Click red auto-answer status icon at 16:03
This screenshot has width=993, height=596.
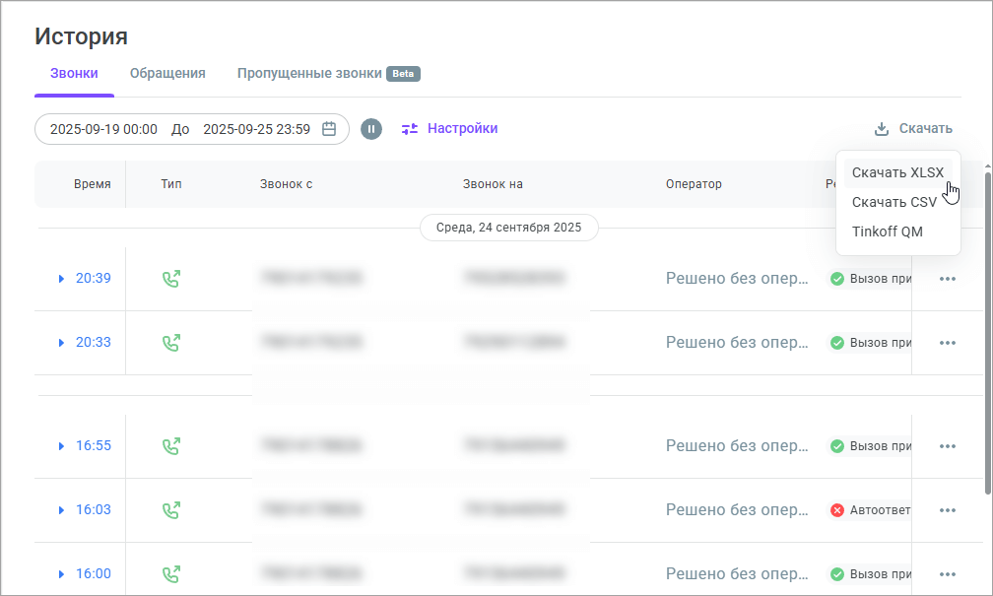837,510
